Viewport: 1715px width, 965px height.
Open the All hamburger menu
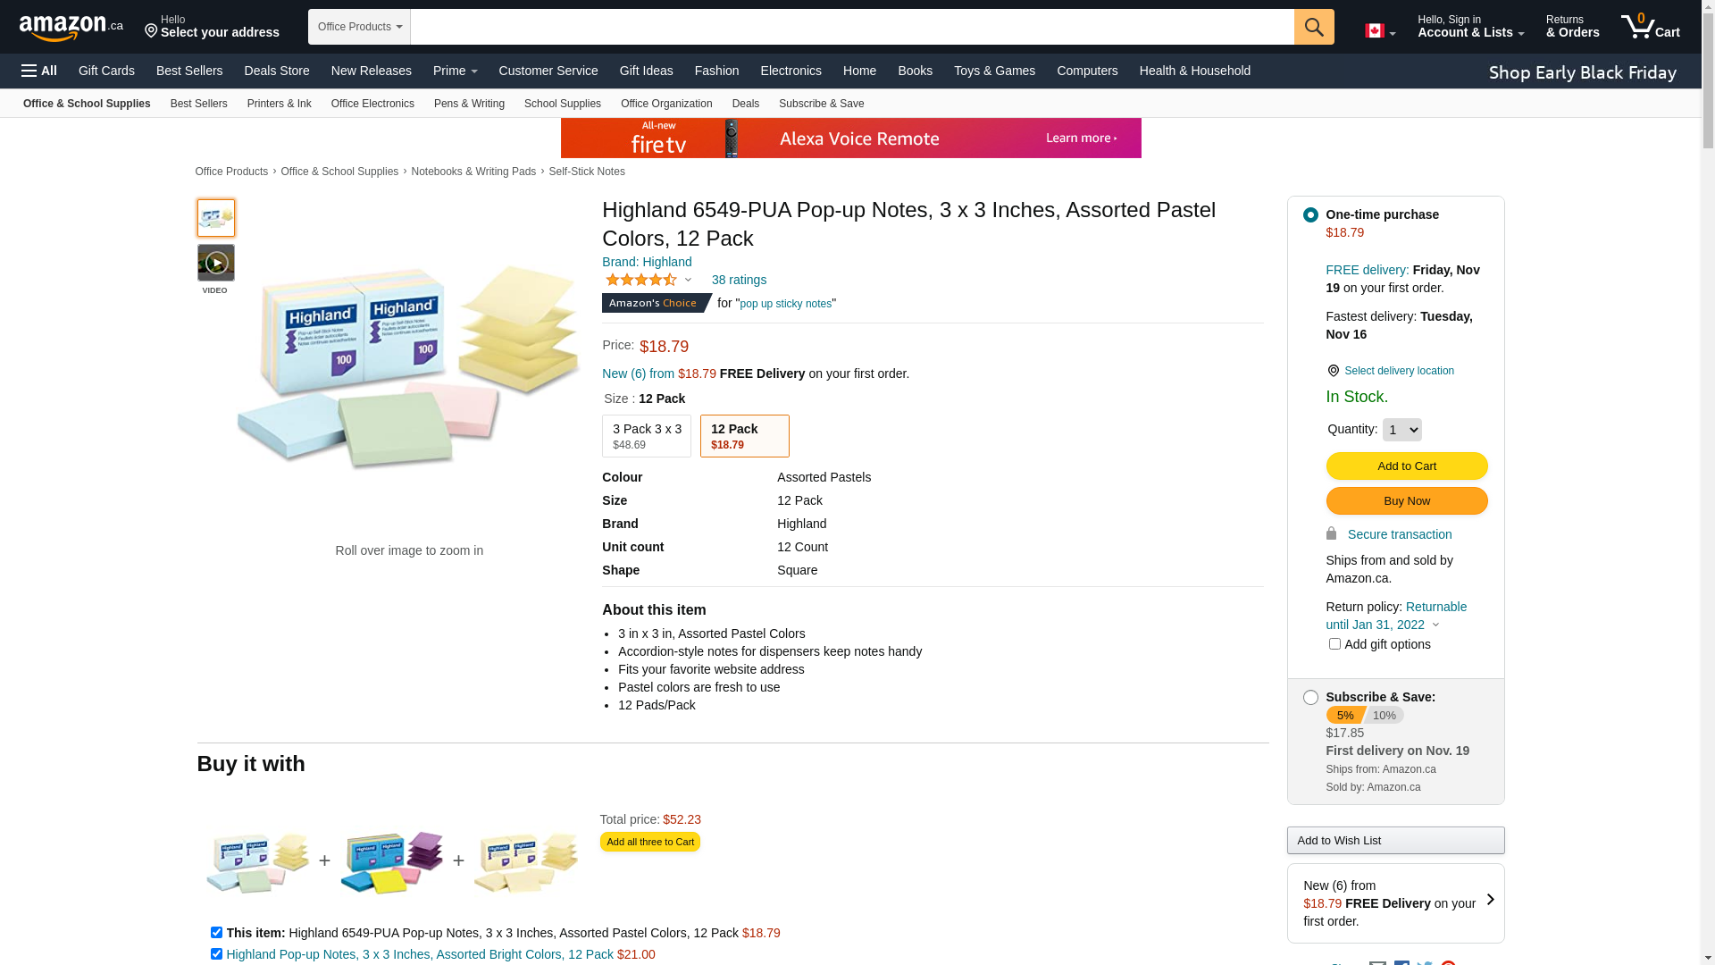pyautogui.click(x=39, y=71)
